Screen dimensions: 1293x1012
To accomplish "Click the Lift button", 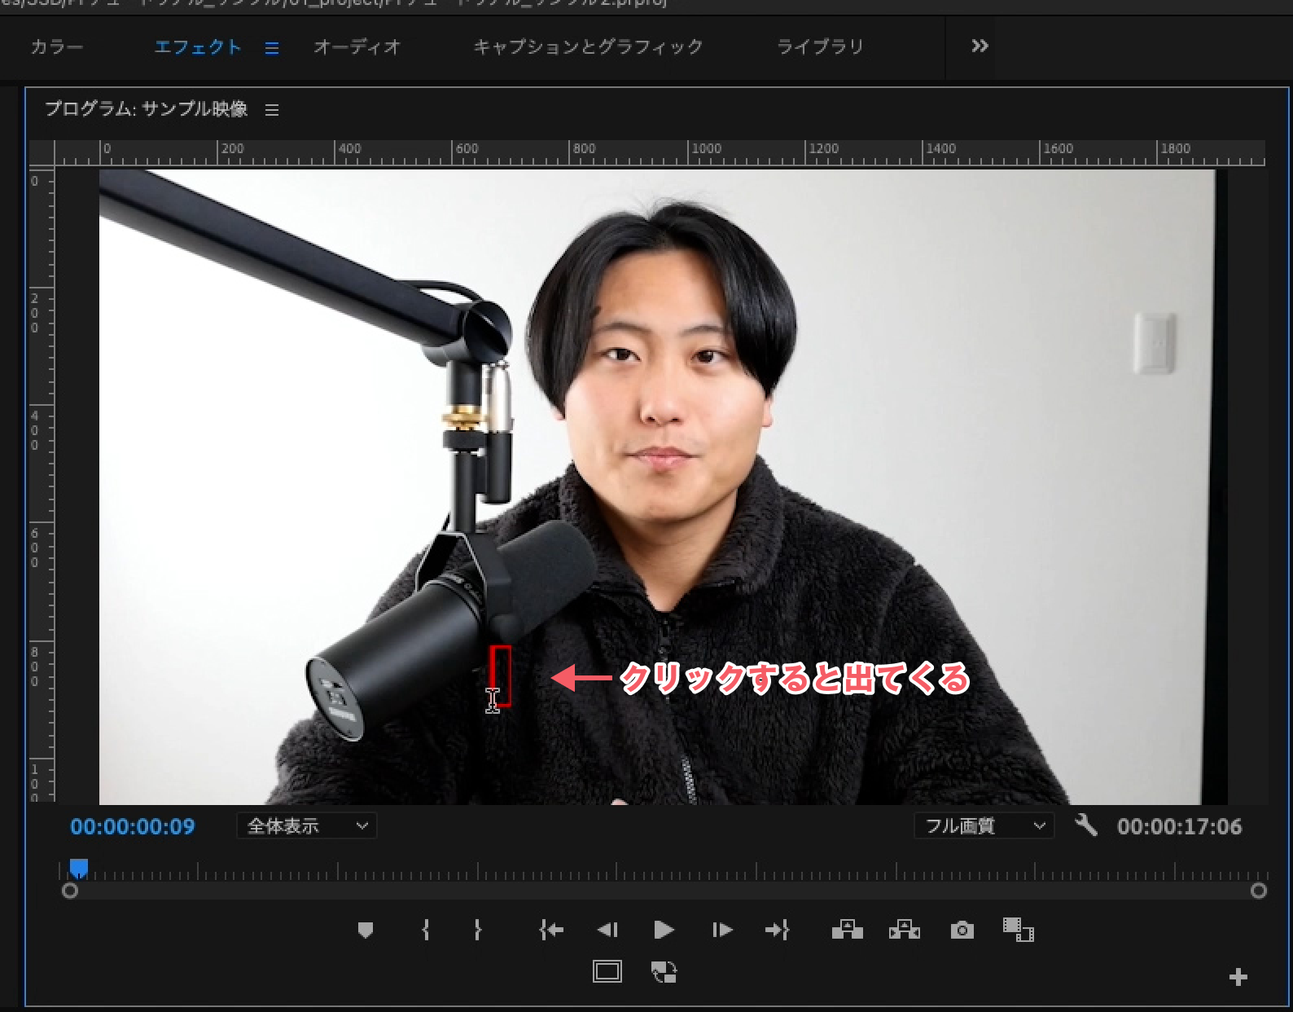I will [x=847, y=930].
